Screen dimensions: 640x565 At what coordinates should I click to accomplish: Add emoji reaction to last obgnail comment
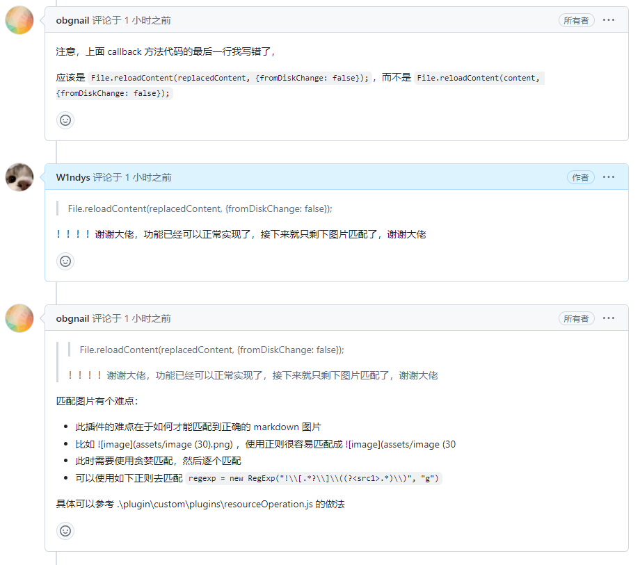pyautogui.click(x=65, y=531)
